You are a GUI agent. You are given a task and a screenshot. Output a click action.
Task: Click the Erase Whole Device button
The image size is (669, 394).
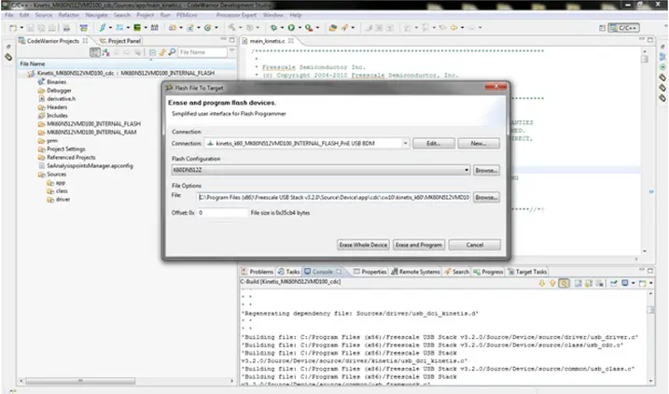tap(363, 245)
